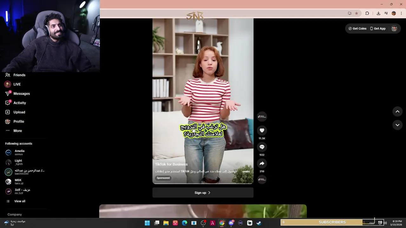
Task: Open the next video thumbnail below
Action: 203,211
